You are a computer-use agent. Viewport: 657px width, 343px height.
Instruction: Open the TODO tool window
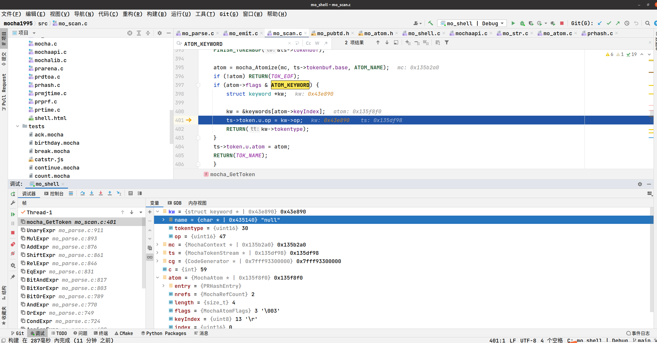pos(59,333)
